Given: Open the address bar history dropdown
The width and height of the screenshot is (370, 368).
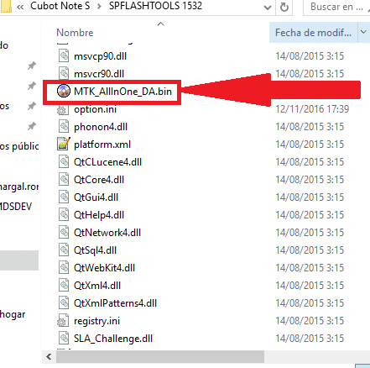Looking at the screenshot, I should (268, 8).
